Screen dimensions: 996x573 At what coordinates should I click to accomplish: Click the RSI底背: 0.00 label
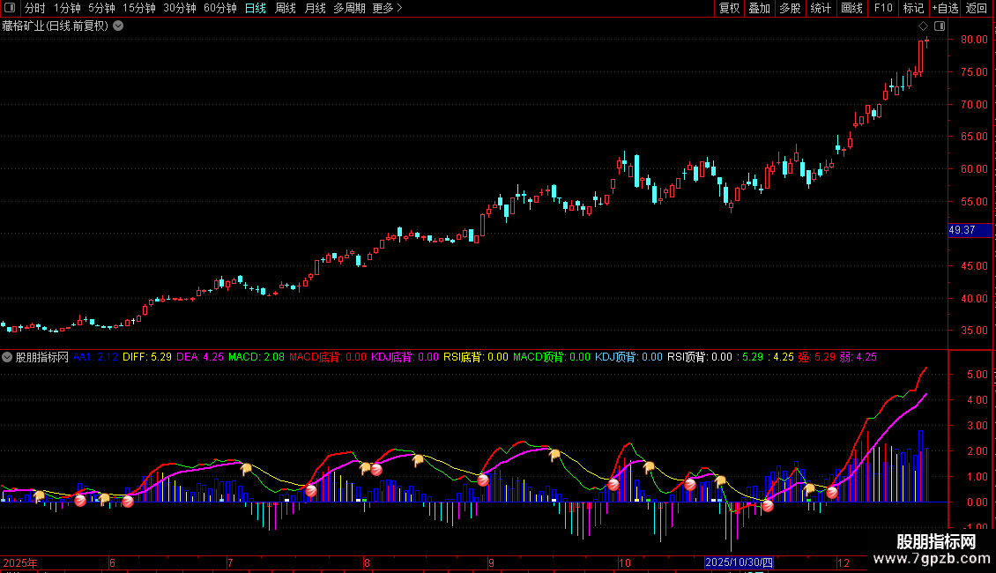(x=476, y=357)
